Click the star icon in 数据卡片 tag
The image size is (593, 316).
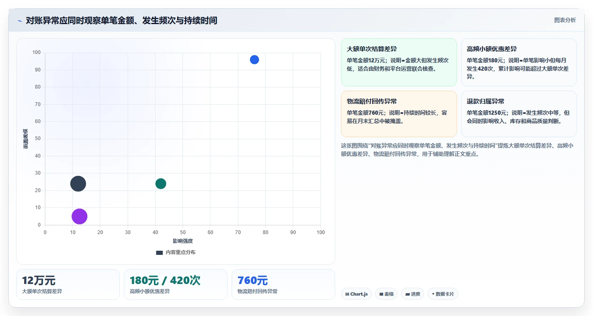click(x=433, y=294)
